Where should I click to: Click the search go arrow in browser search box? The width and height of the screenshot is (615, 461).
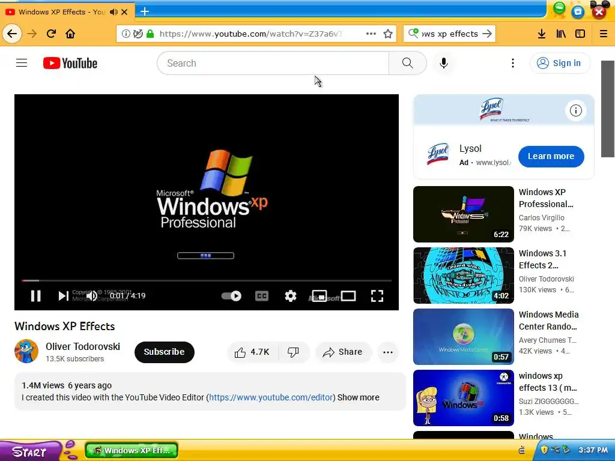pos(487,34)
